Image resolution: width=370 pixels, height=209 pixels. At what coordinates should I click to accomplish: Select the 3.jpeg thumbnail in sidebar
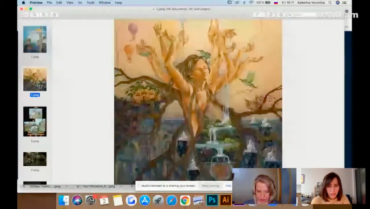pos(35,122)
